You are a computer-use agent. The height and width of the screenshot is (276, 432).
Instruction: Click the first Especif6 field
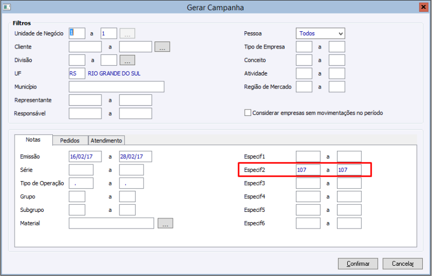coord(308,223)
